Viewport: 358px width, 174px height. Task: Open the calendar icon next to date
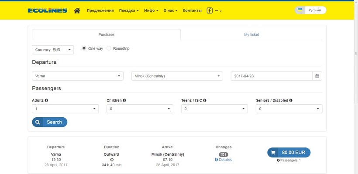pyautogui.click(x=317, y=76)
